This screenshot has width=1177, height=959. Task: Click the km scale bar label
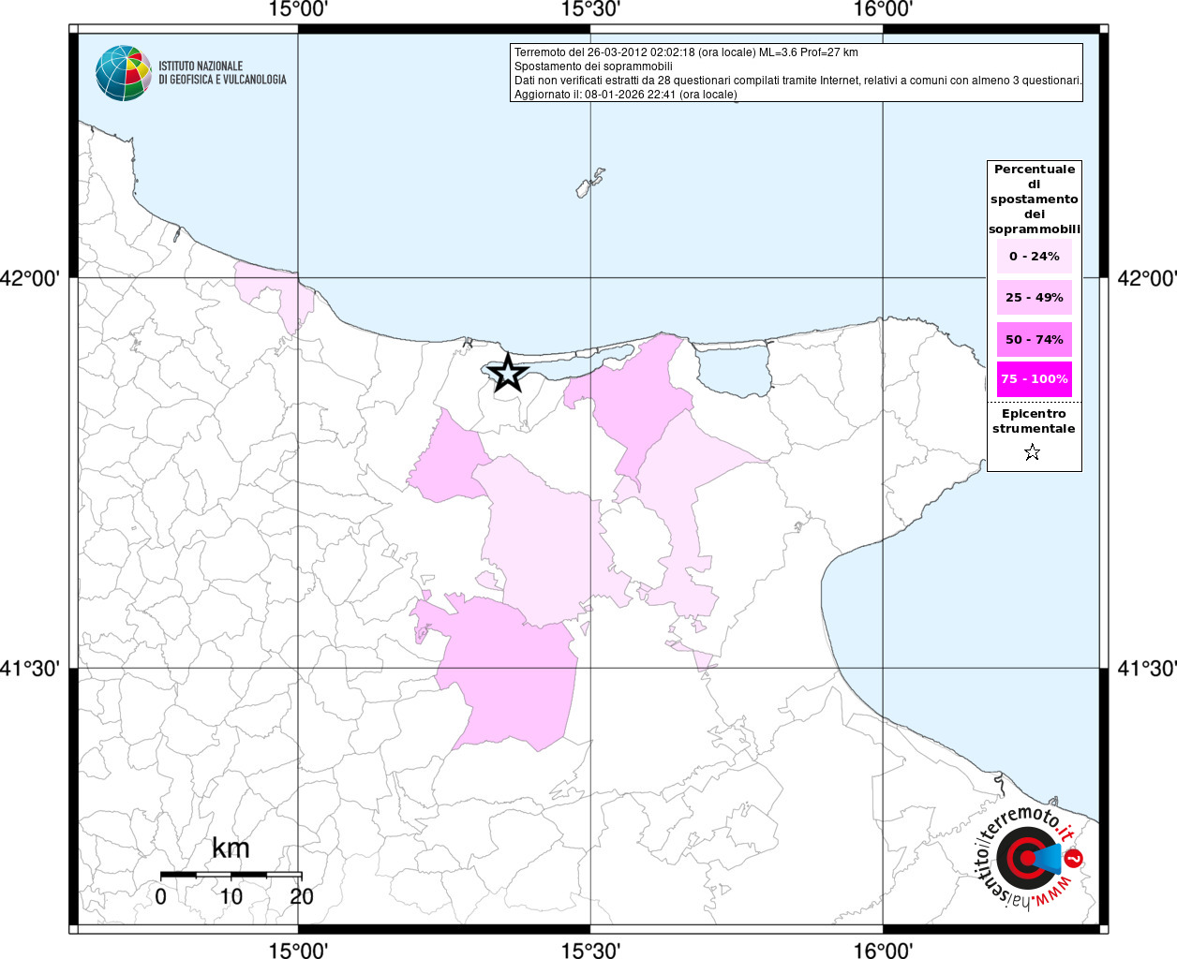click(x=231, y=848)
